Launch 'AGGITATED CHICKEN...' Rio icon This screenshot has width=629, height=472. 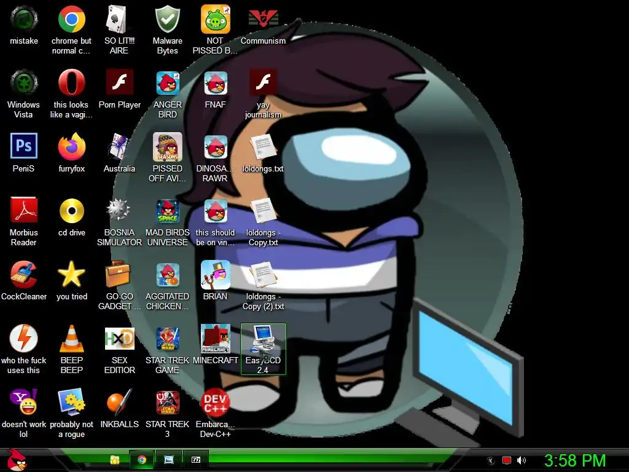tap(167, 275)
